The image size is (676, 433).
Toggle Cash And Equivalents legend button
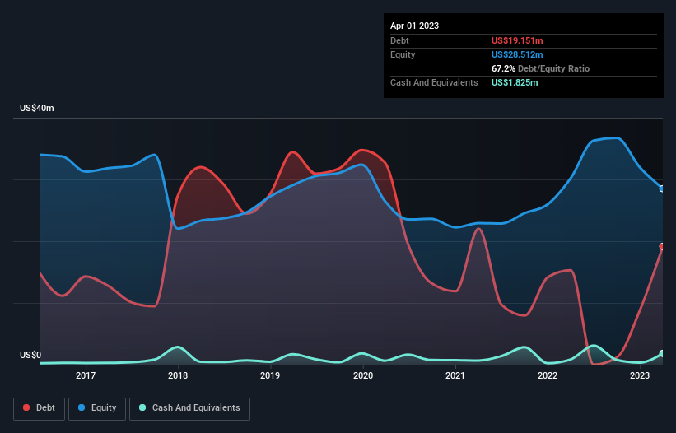point(189,408)
